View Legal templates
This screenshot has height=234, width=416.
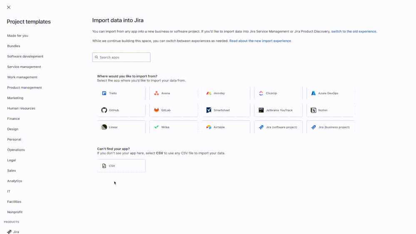coord(11,160)
